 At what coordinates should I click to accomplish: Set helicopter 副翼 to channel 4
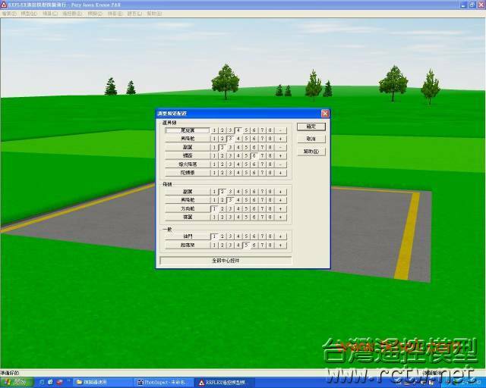point(238,147)
